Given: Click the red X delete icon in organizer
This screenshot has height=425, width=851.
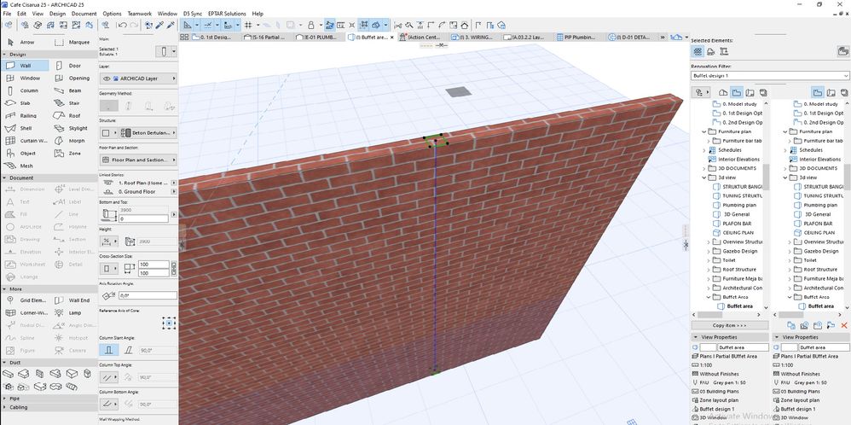Looking at the screenshot, I should pyautogui.click(x=844, y=325).
